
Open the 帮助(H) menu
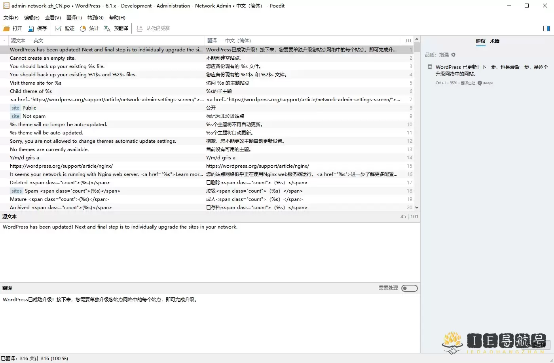tap(117, 18)
